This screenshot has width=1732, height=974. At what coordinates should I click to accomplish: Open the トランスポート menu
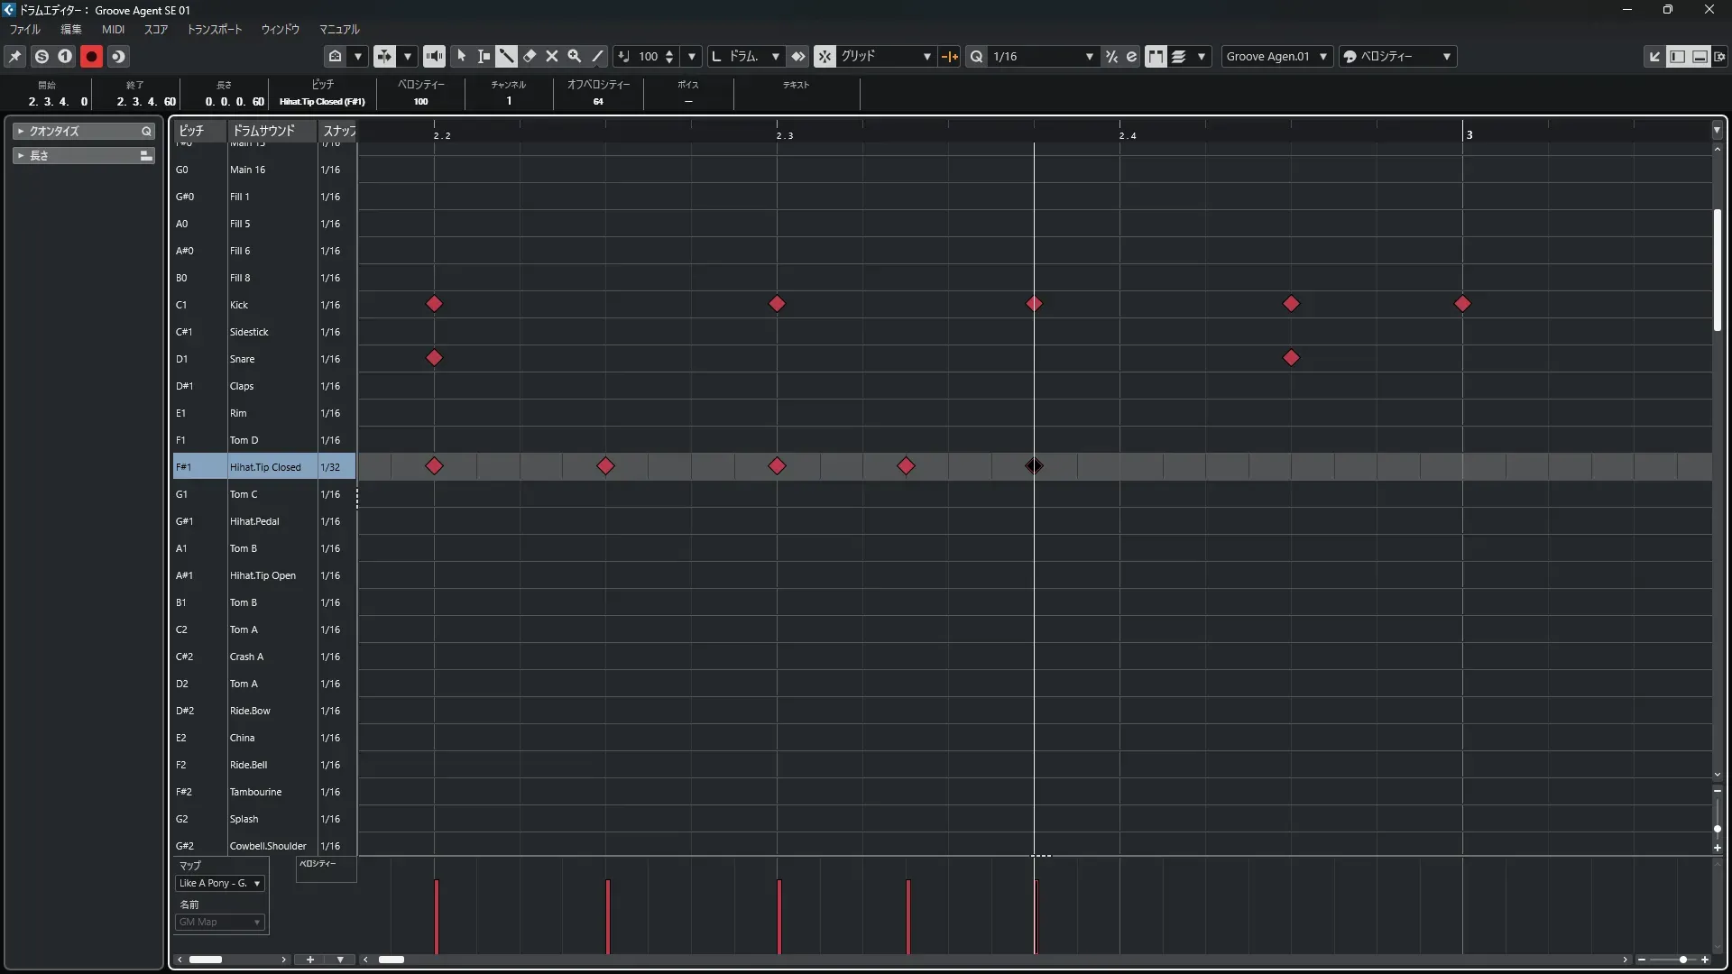click(x=215, y=29)
